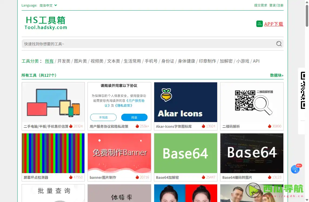Select the 加解密 category
309x202 pixels.
pos(226,61)
